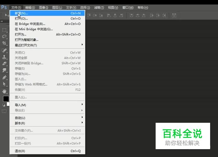This screenshot has width=218, height=157.
Task: Pick the Clone Stamp tool
Action: pyautogui.click(x=4, y=57)
